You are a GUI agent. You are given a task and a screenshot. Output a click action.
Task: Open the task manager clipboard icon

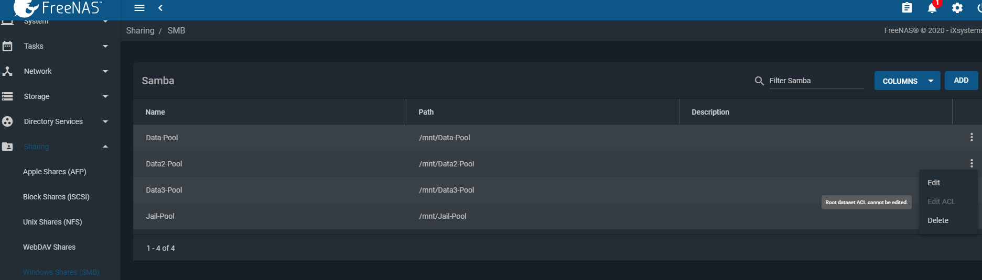(907, 8)
